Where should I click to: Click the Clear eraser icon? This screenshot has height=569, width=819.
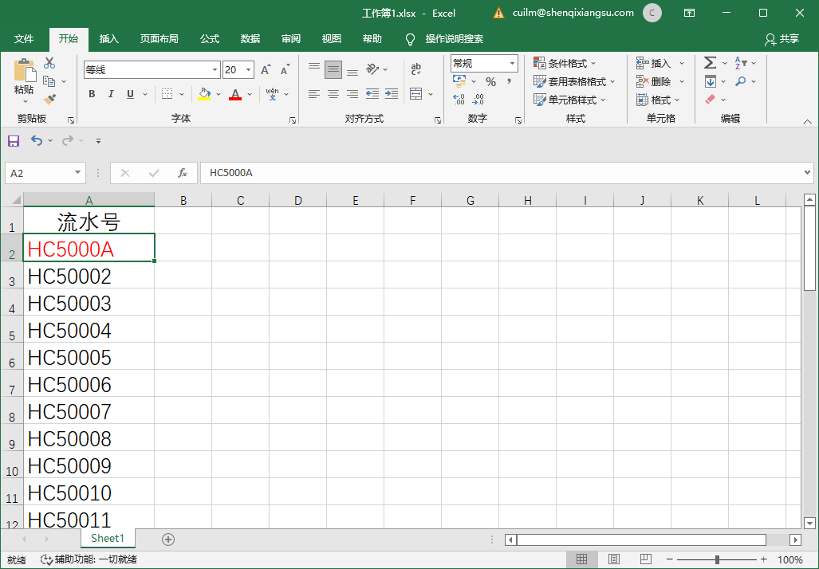[x=711, y=99]
